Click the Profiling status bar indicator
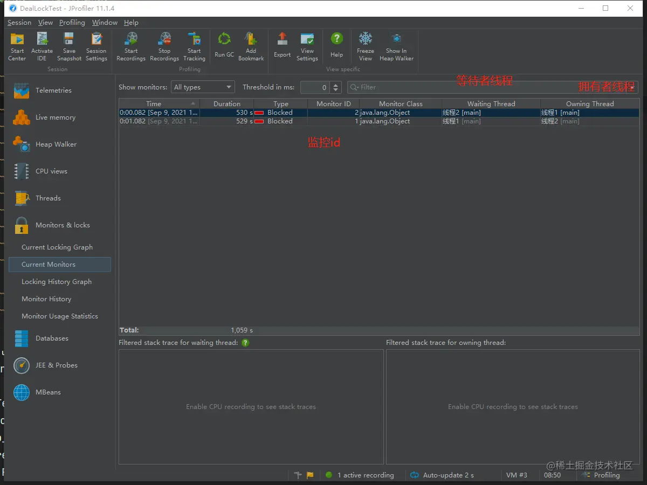647x485 pixels. 601,475
